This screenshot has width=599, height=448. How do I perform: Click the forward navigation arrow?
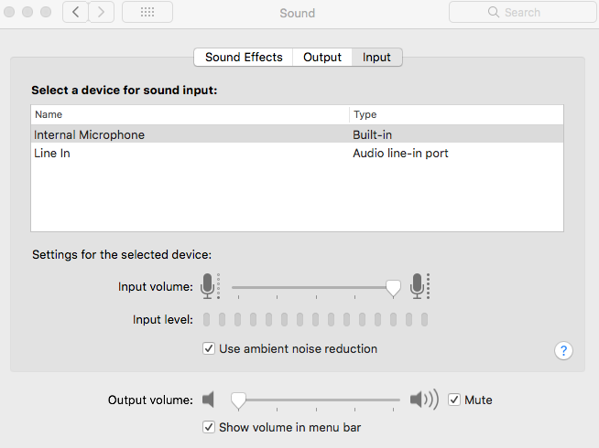coord(101,13)
